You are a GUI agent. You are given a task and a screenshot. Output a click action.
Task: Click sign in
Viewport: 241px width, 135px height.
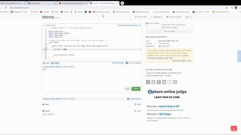(188, 17)
